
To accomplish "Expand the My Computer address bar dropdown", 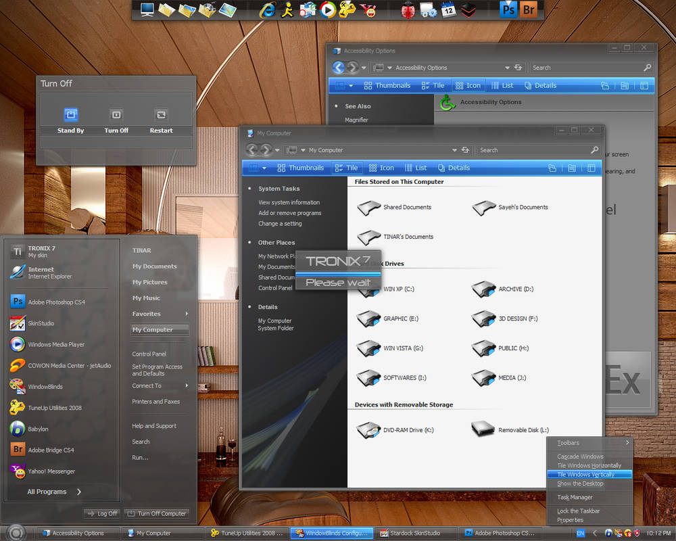I will pyautogui.click(x=454, y=150).
